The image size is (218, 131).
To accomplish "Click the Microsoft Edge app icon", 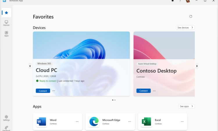I will click(94, 121).
